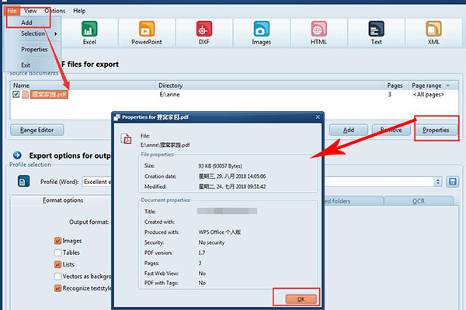Close the Properties dialog with X
Viewport: 466px width, 310px height.
click(318, 117)
